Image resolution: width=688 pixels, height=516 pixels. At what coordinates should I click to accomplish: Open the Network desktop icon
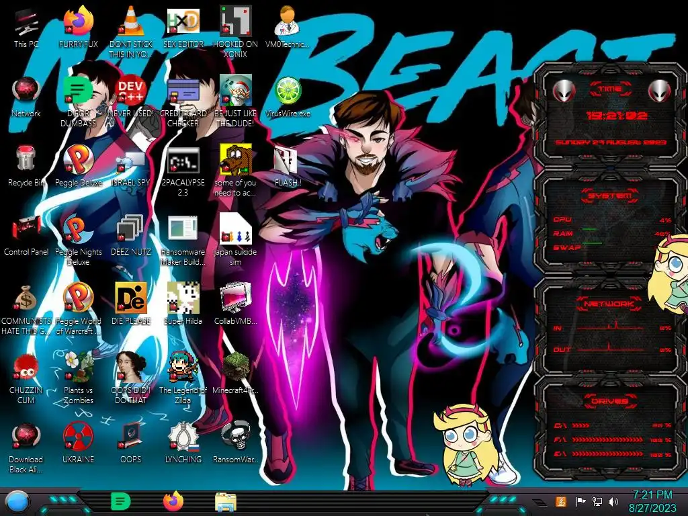click(x=26, y=97)
